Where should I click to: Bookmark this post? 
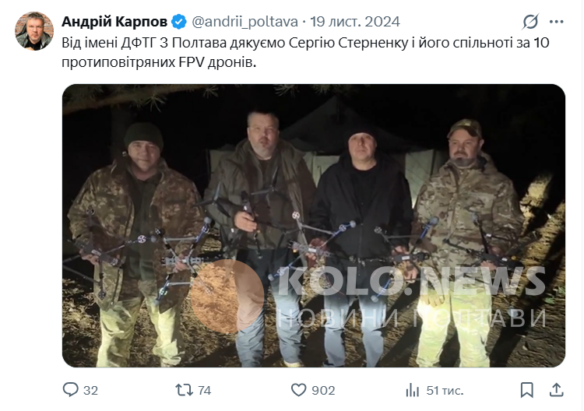pos(526,390)
